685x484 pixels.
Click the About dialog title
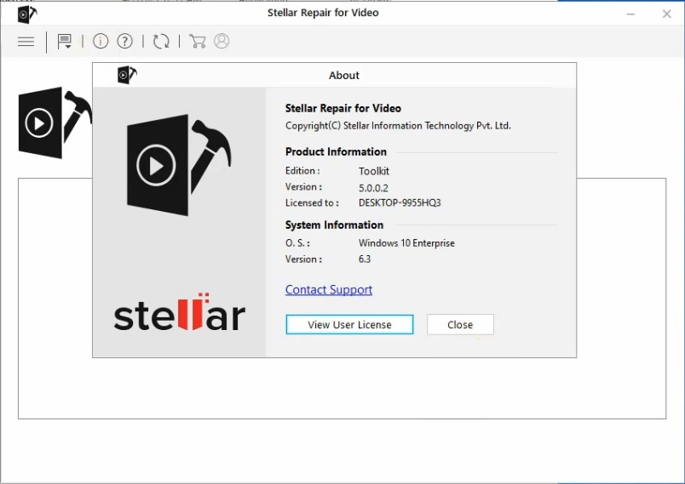[x=344, y=76]
